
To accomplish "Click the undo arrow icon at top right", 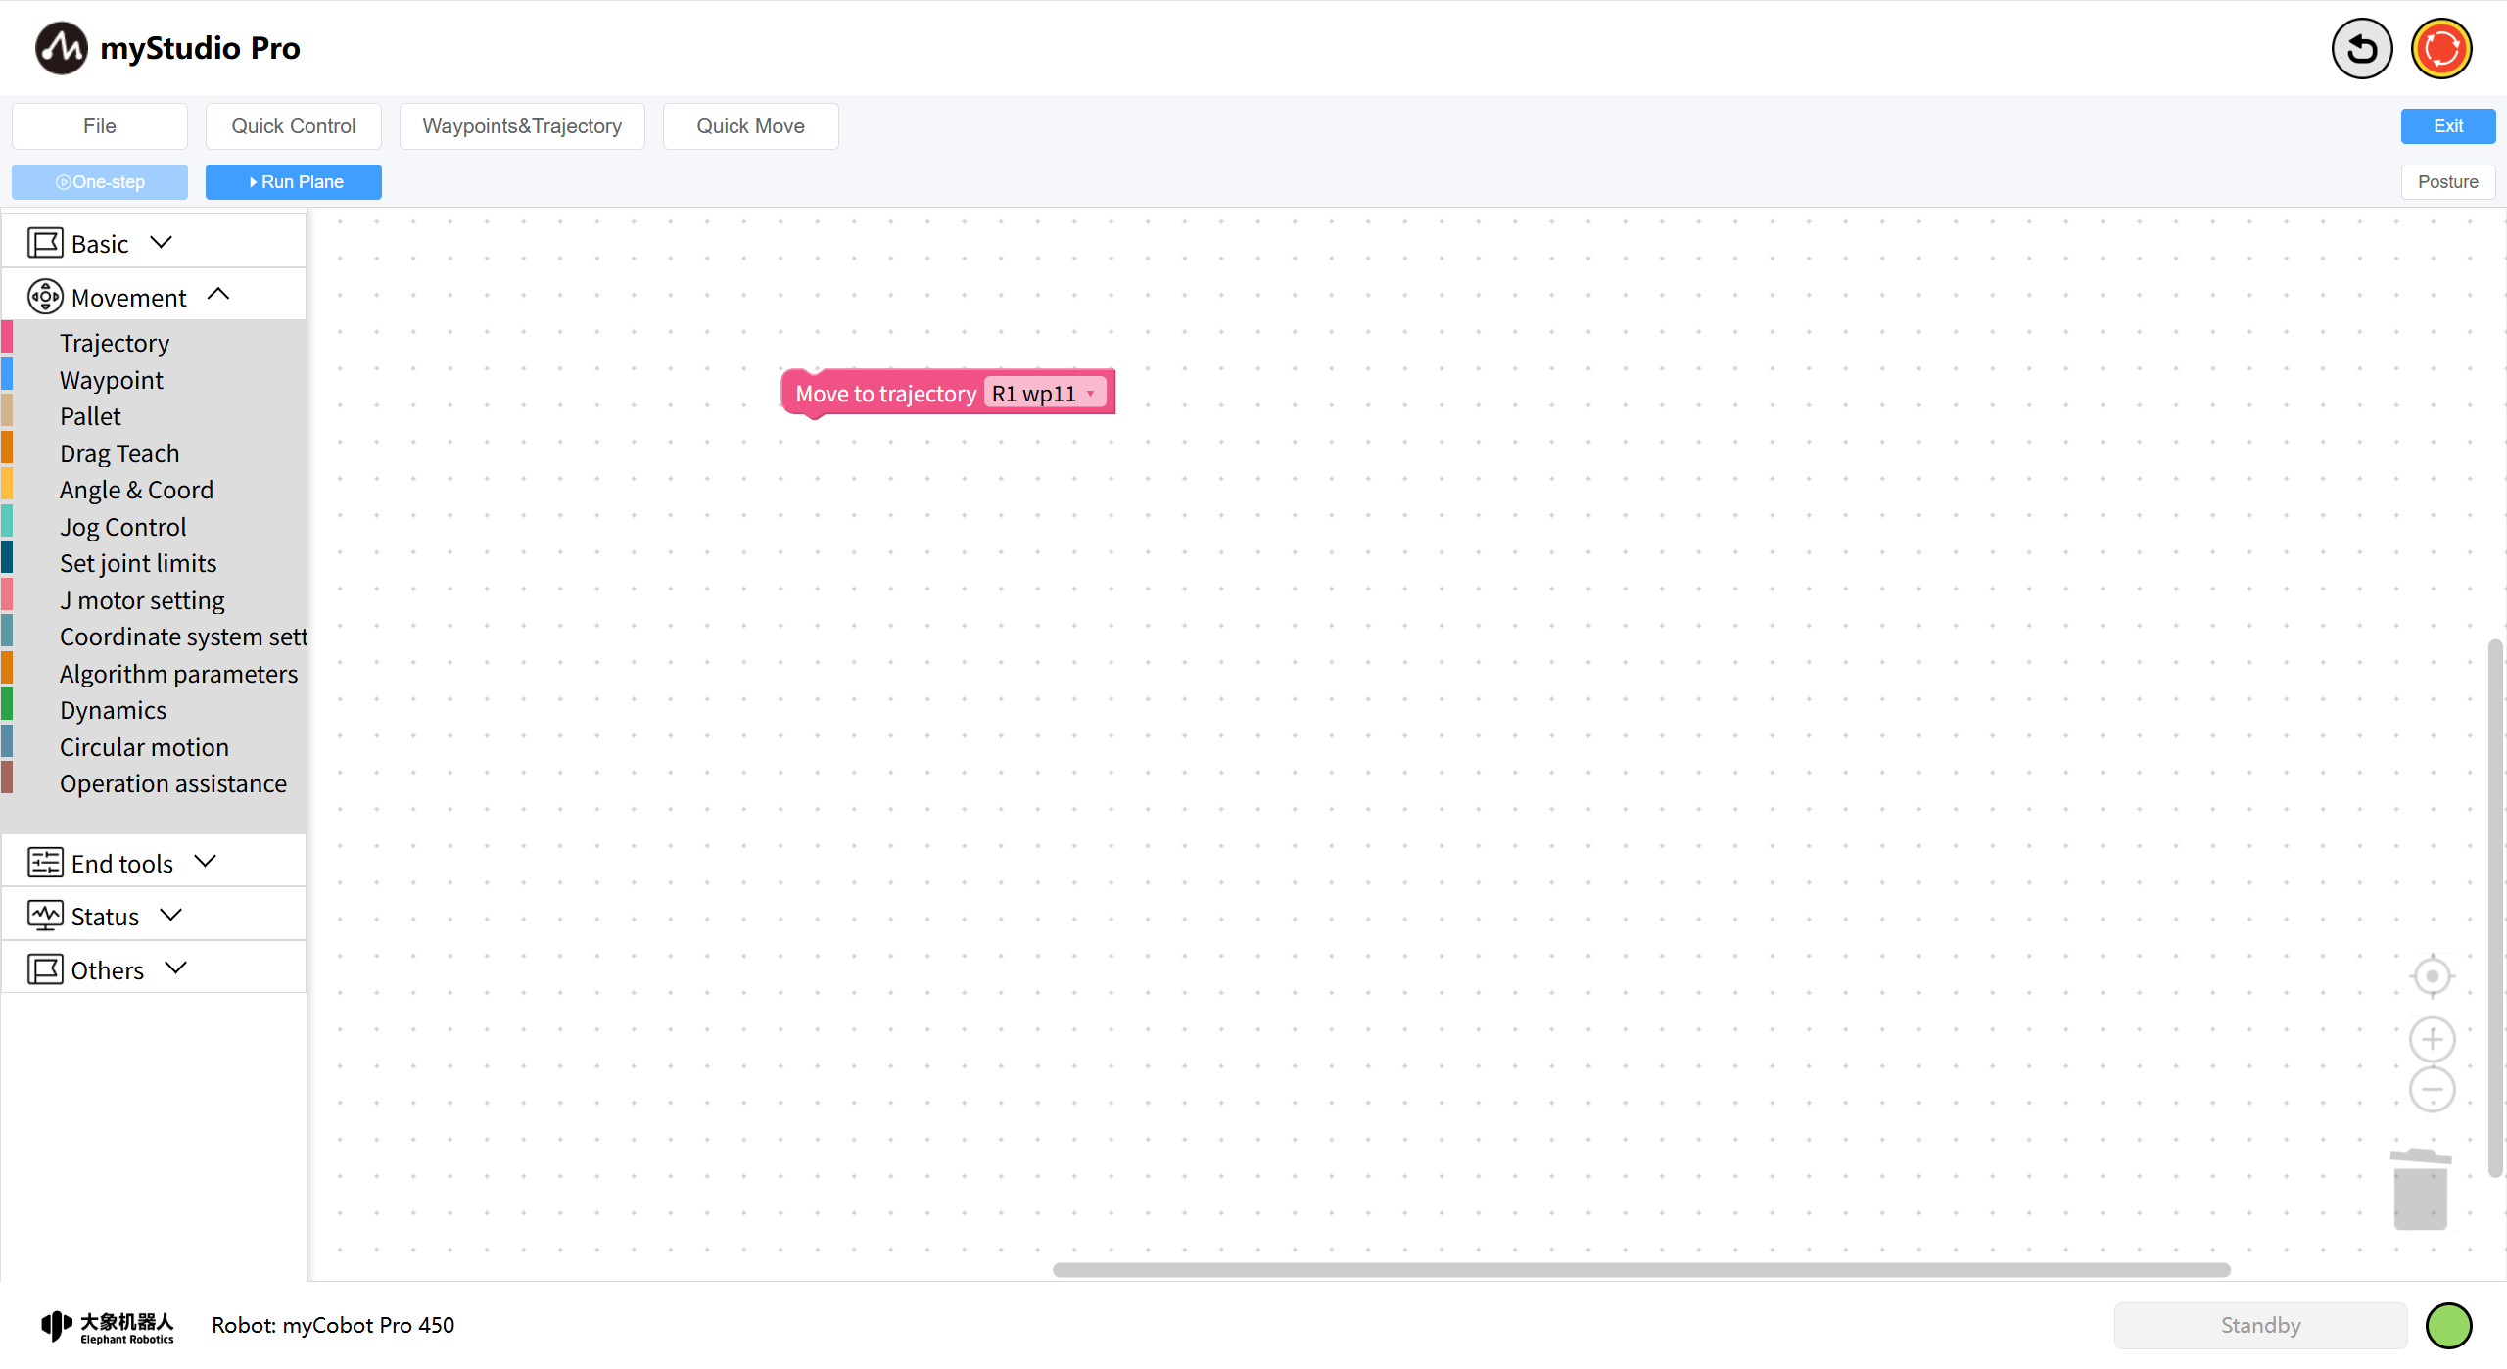I will coord(2361,48).
